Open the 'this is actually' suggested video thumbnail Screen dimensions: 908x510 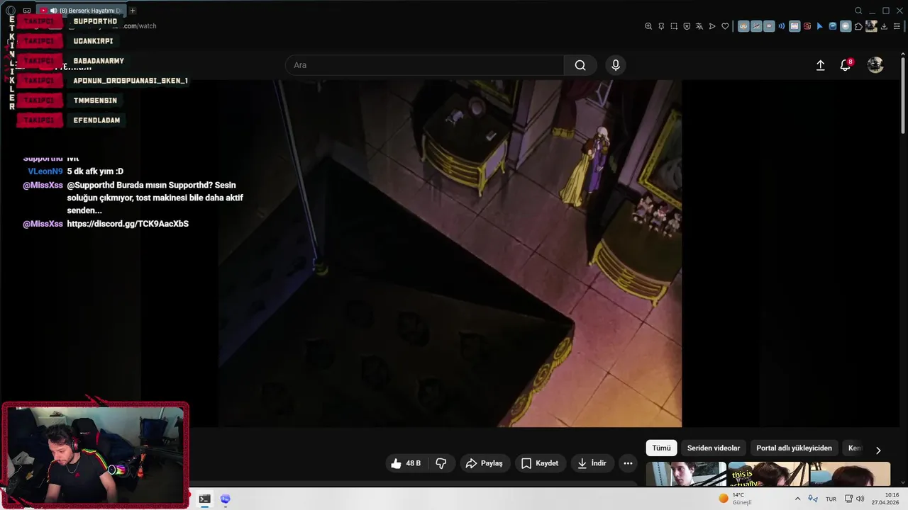pos(768,474)
